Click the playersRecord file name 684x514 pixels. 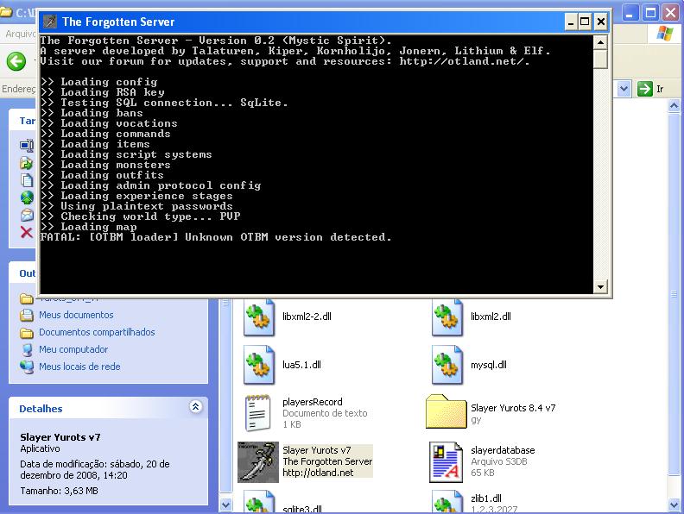[x=313, y=402]
